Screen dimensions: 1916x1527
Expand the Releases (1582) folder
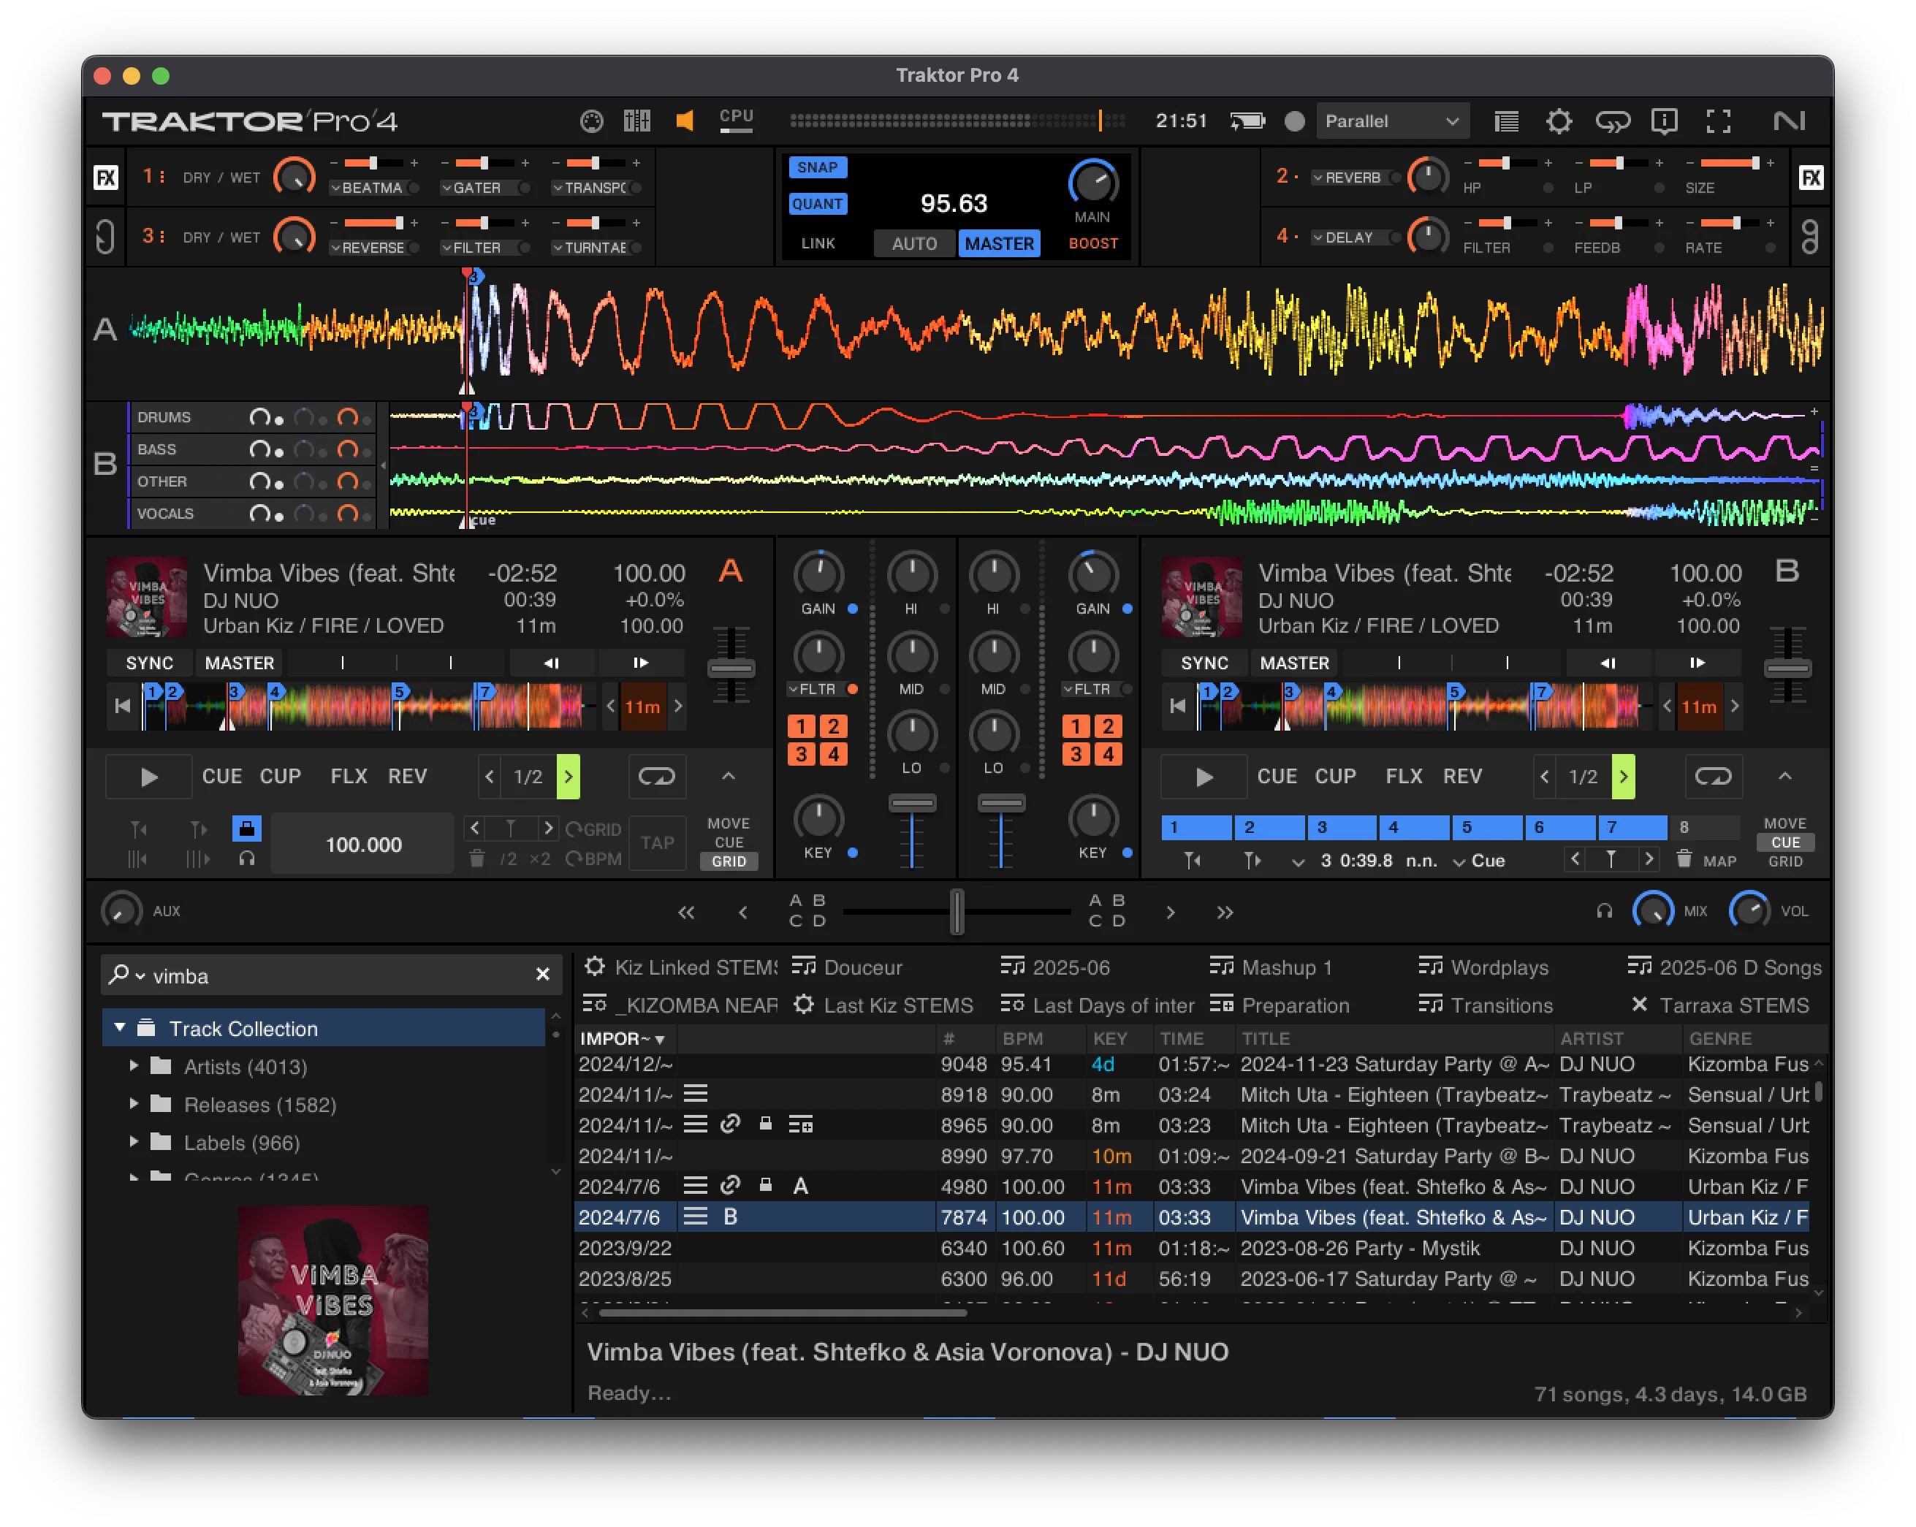click(133, 1103)
